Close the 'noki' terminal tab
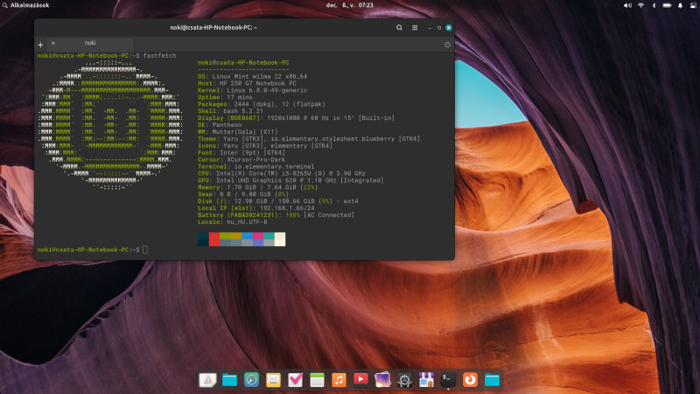This screenshot has width=700, height=394. point(53,43)
